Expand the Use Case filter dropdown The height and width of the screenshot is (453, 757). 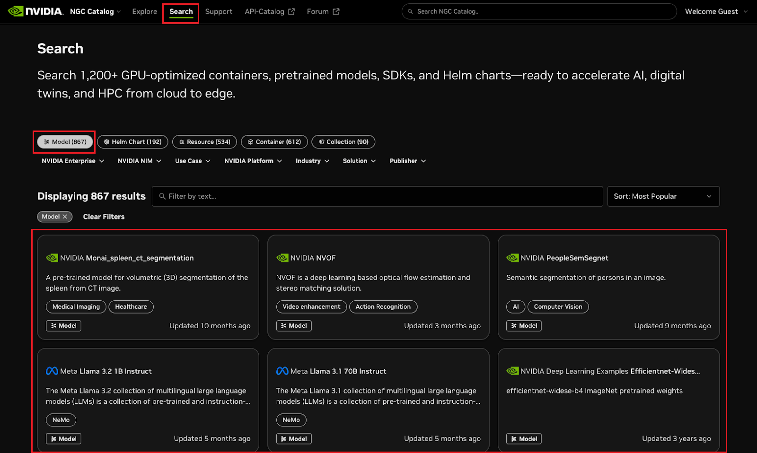coord(193,161)
